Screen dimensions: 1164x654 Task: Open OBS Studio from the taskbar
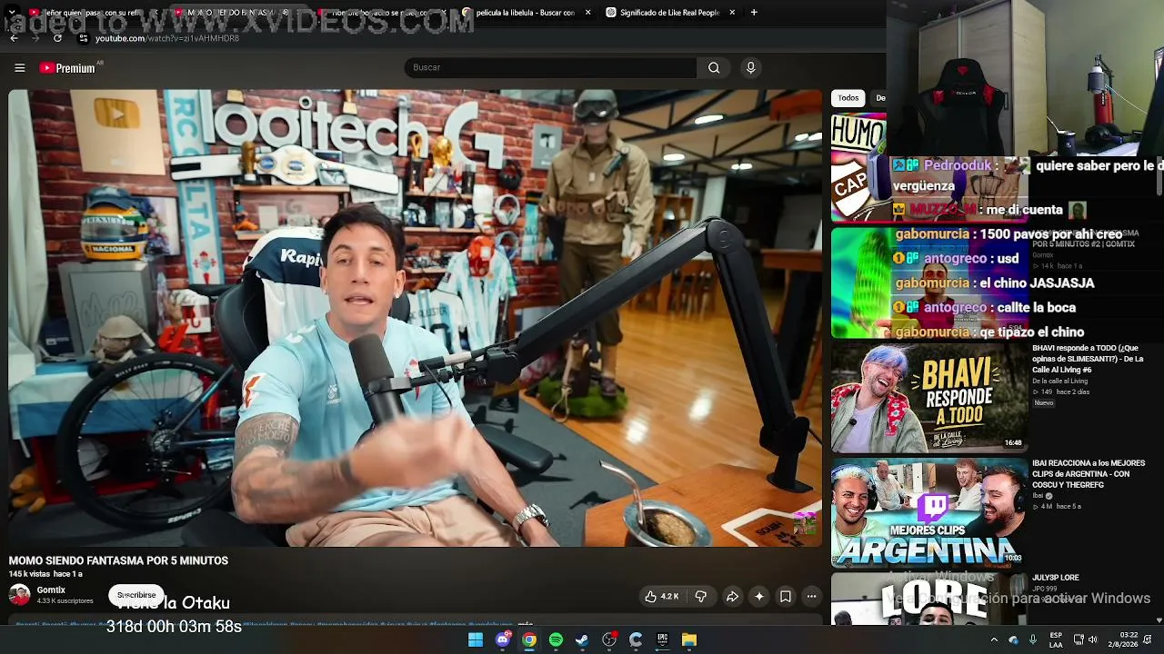tap(609, 640)
